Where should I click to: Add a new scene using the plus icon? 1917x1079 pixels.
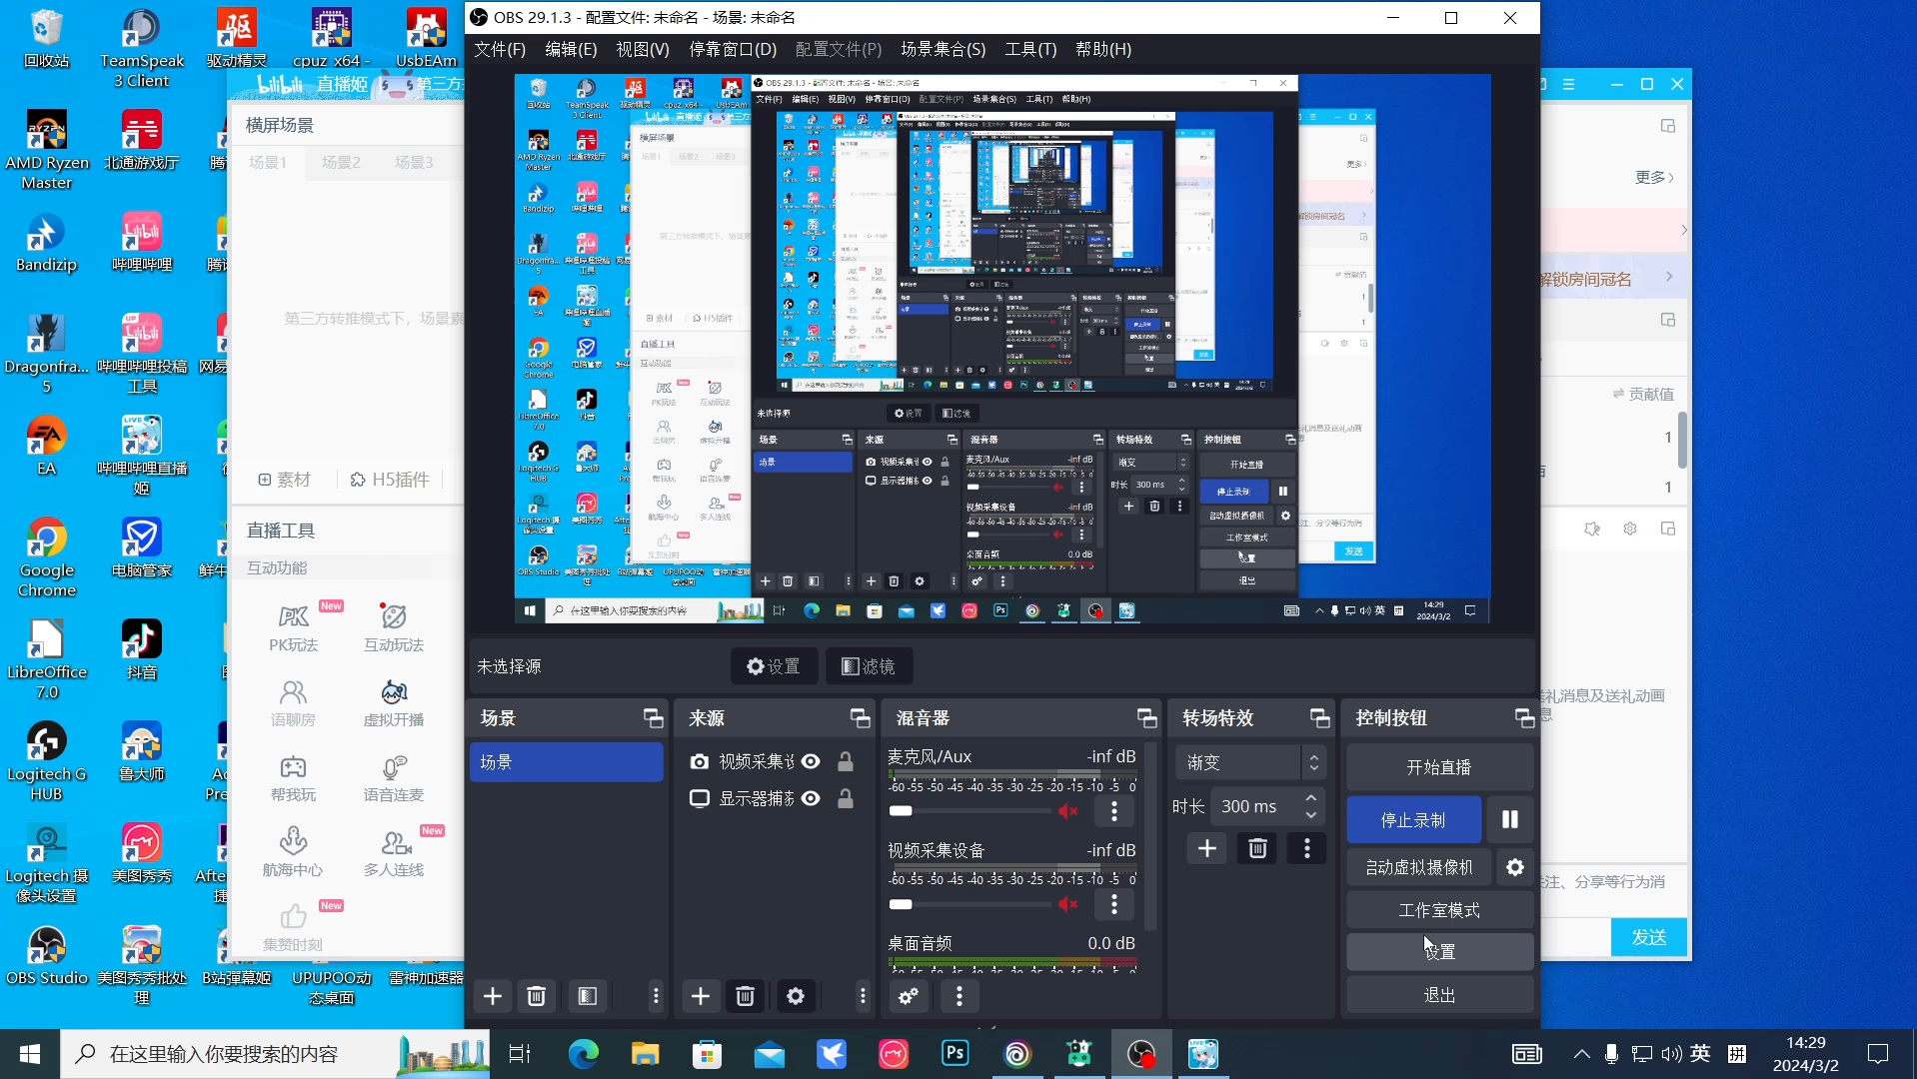(x=492, y=996)
